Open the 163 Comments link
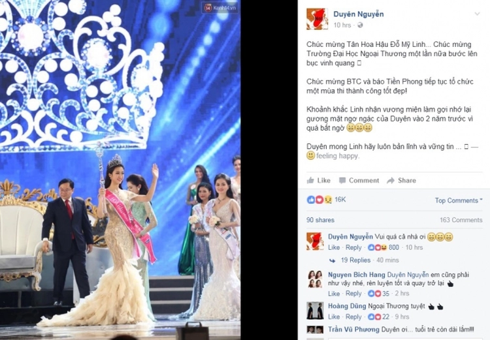 tap(461, 220)
